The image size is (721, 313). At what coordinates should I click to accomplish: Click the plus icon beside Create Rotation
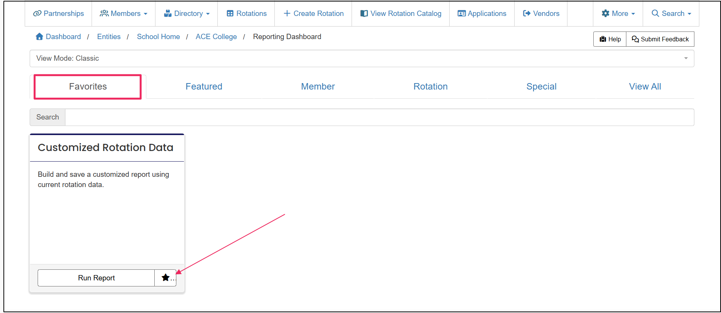(x=287, y=14)
